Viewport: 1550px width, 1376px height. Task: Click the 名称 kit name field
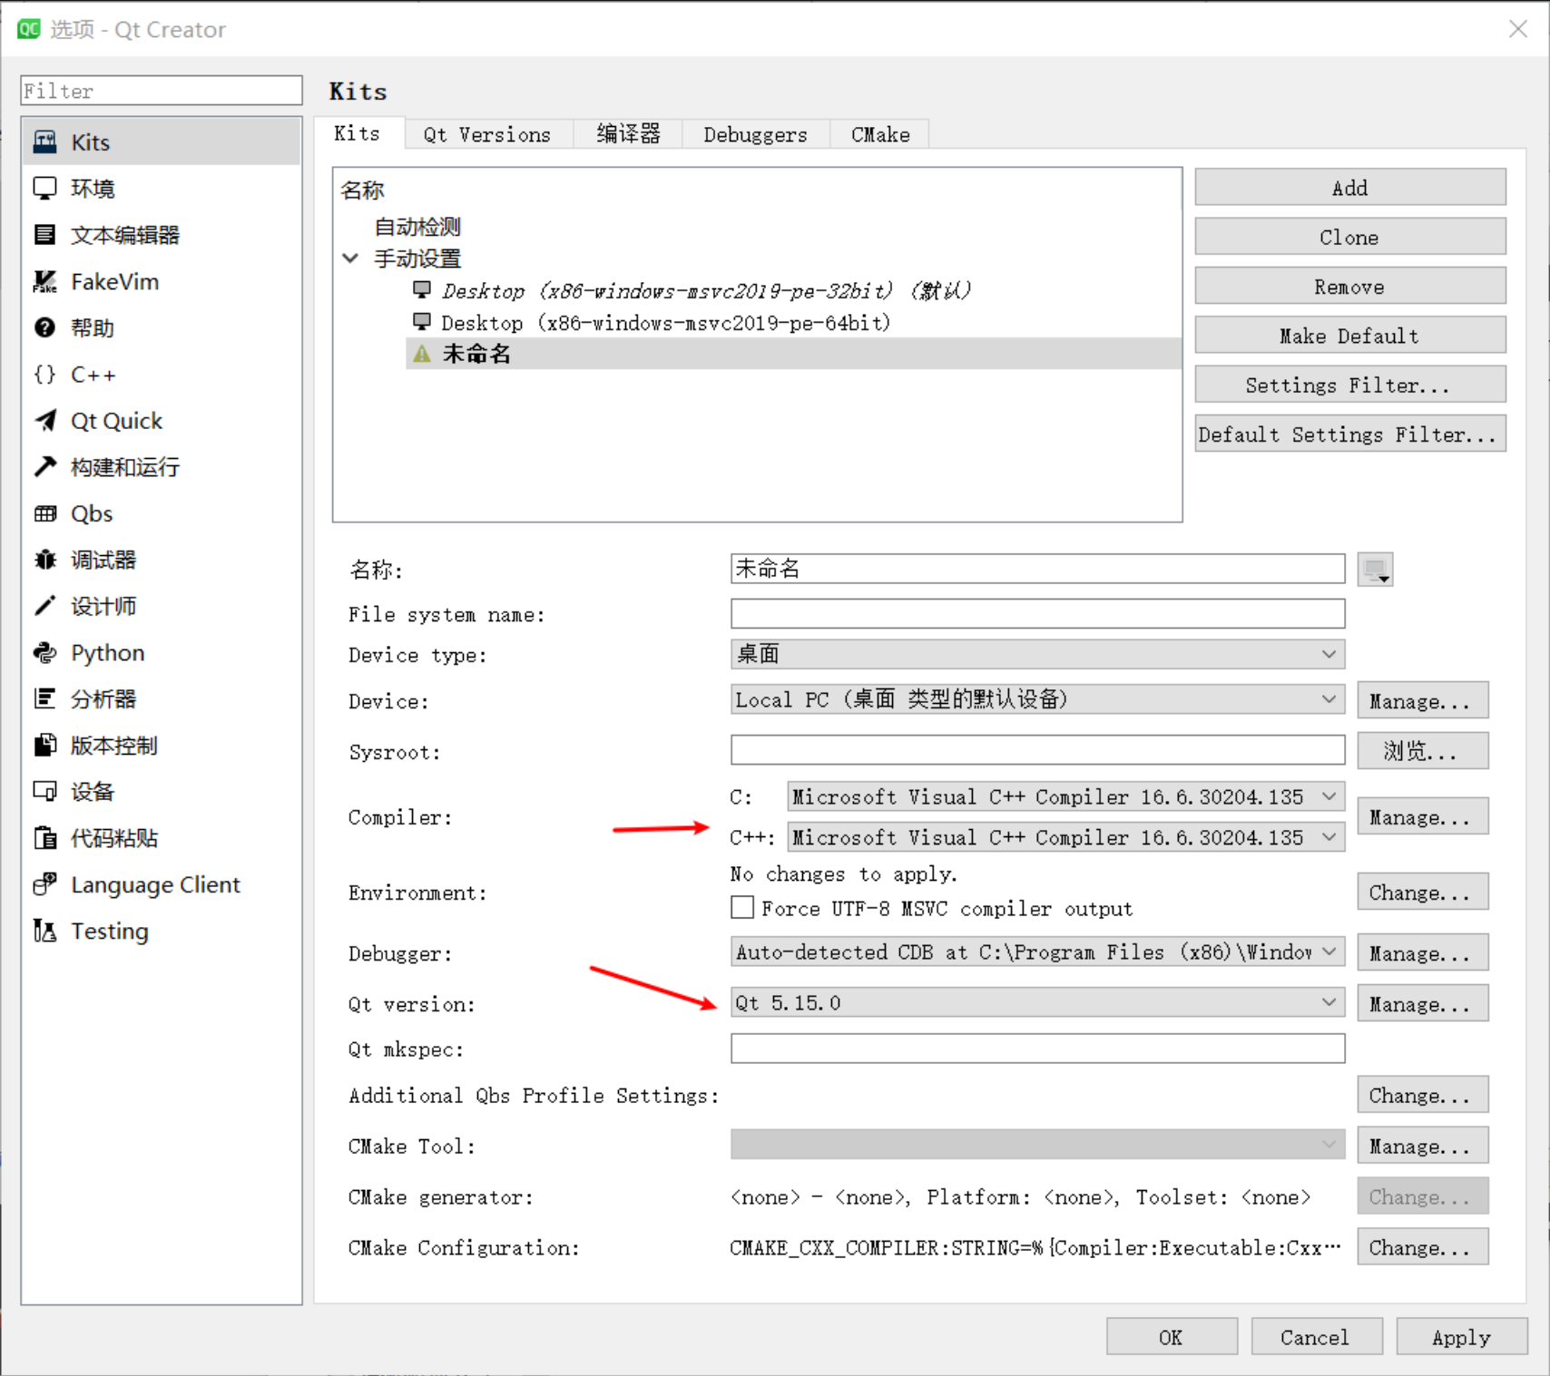point(1037,569)
